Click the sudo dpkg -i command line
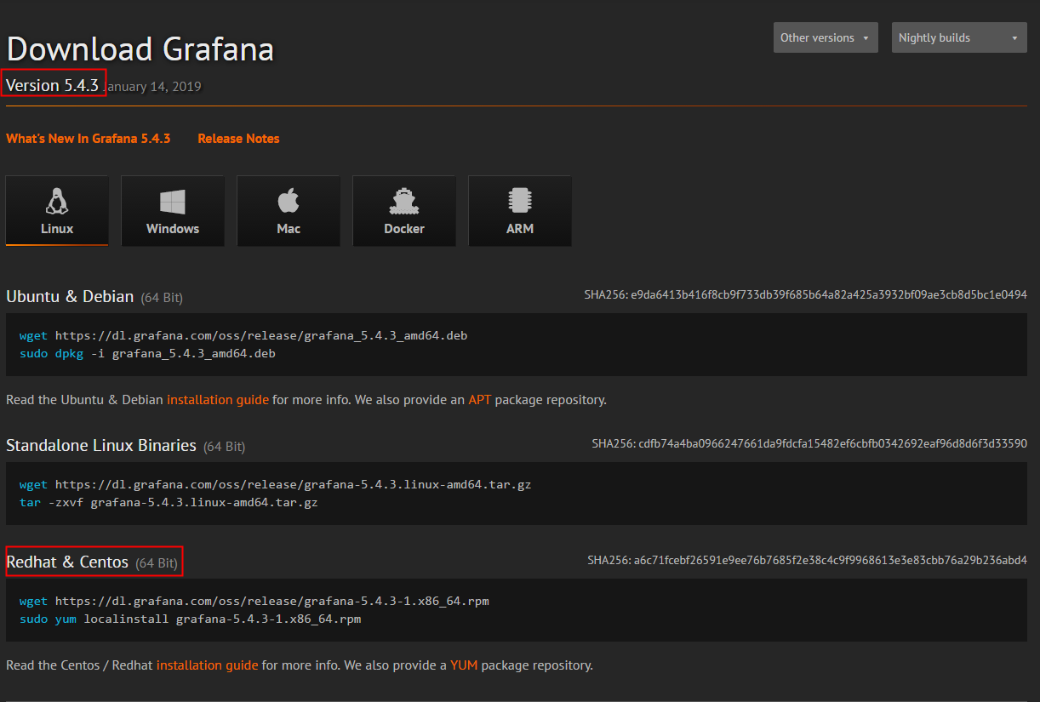1040x702 pixels. [x=147, y=353]
